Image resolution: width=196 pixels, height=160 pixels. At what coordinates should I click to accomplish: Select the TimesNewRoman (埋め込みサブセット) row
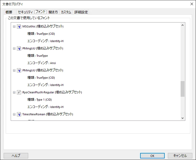coord(47,114)
